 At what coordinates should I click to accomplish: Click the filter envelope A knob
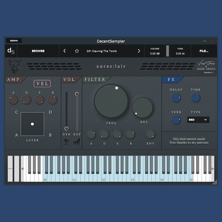click(x=91, y=135)
